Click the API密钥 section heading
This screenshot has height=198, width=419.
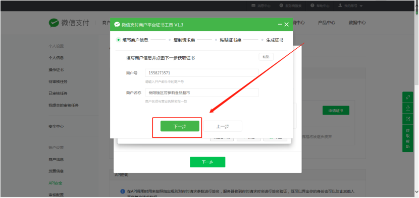122,175
